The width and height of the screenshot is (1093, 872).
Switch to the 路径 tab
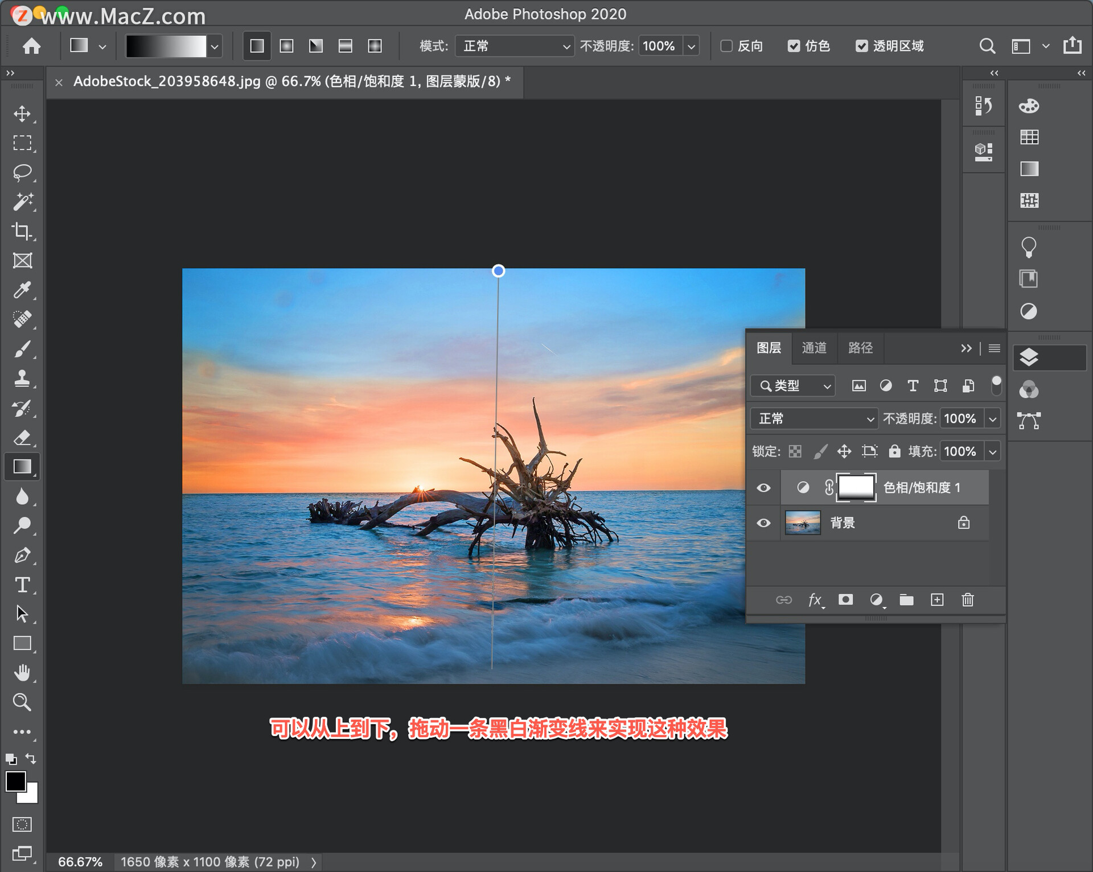[x=860, y=348]
